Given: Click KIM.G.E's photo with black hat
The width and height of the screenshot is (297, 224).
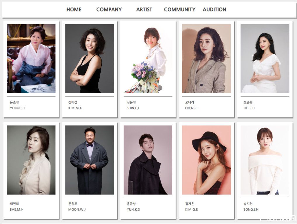Looking at the screenshot, I should coord(206,160).
